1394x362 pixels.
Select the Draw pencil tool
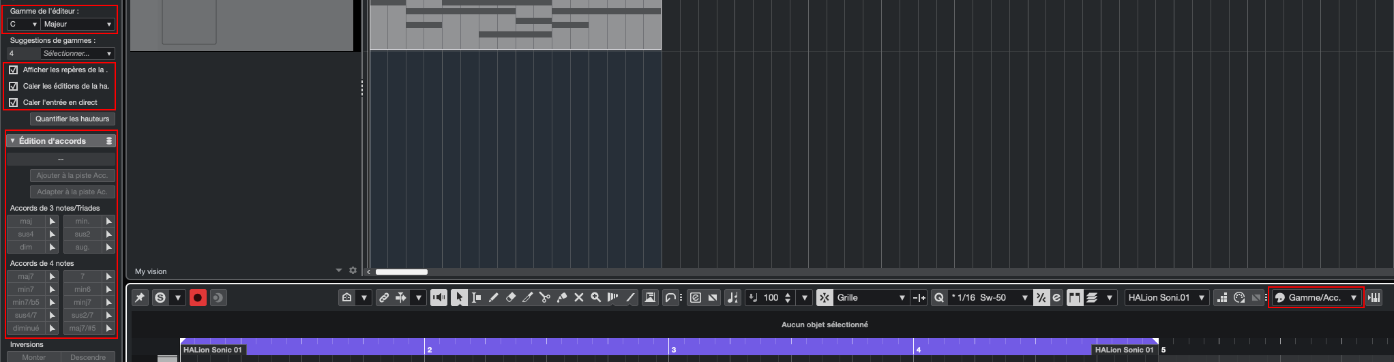click(494, 297)
